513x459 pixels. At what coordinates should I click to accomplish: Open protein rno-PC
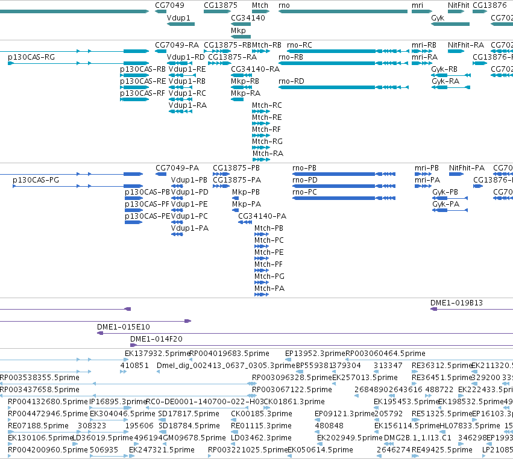(x=304, y=192)
